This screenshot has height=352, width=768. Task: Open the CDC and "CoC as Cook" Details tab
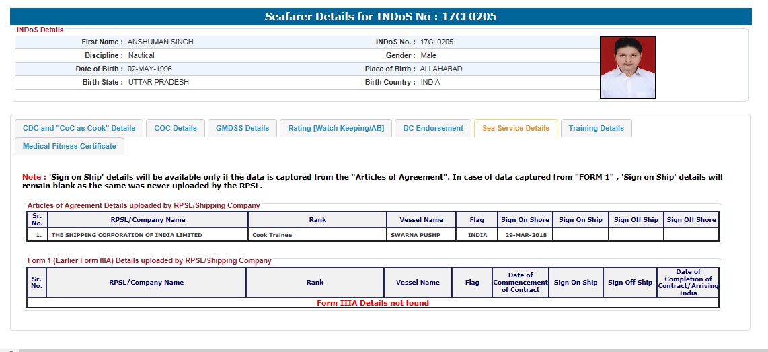tap(79, 128)
